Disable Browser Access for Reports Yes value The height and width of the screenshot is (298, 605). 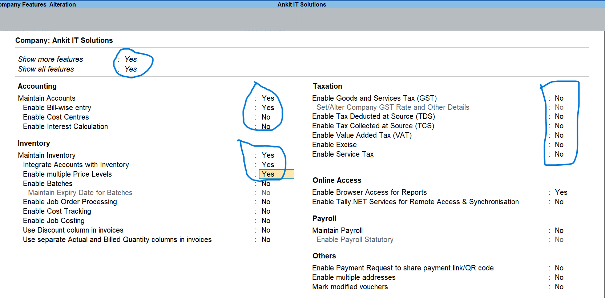click(x=561, y=192)
